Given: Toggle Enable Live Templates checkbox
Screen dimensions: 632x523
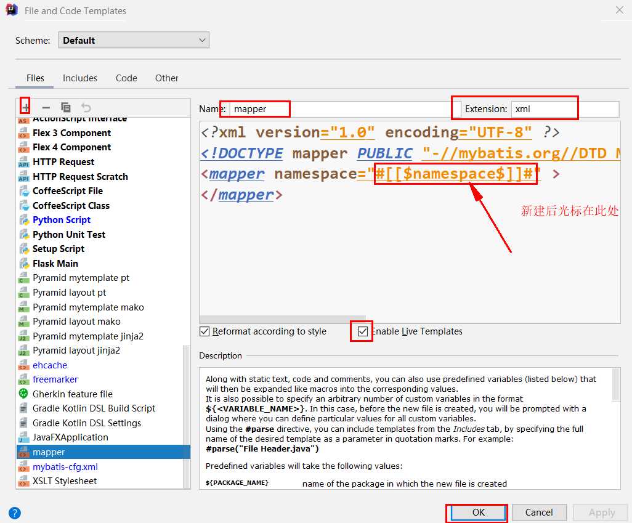Looking at the screenshot, I should click(363, 331).
